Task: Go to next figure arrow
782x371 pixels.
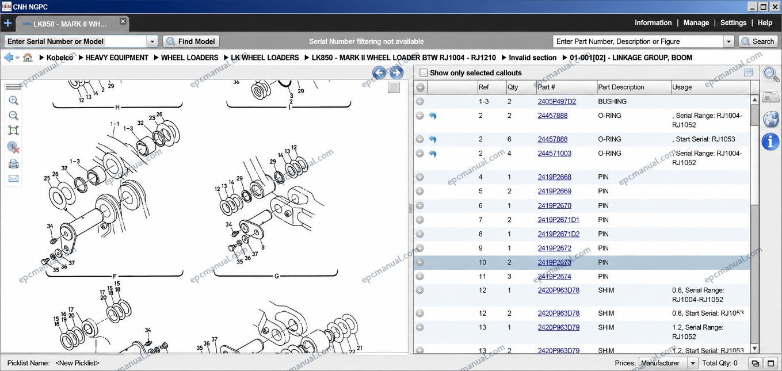Action: 396,72
